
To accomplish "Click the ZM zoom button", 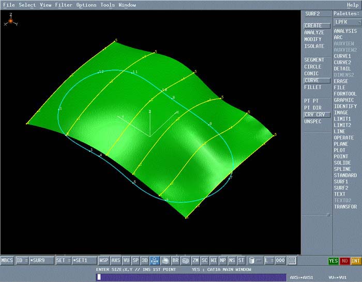I will point(195,260).
